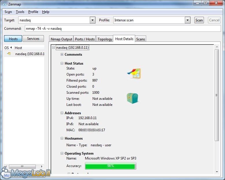Open the Profile dropdown arrow

(x=187, y=20)
